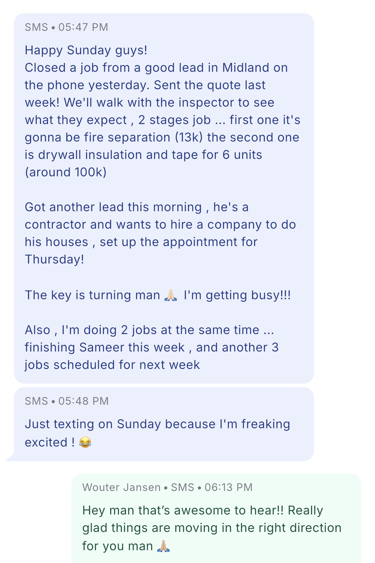Click the "I'm getting busy!!!" text

(237, 295)
